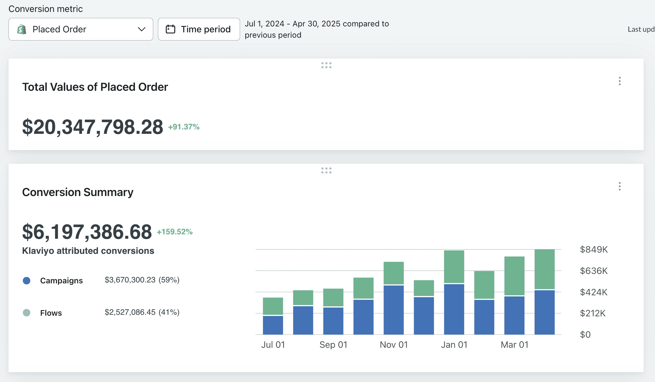Click the Time period button

point(199,29)
